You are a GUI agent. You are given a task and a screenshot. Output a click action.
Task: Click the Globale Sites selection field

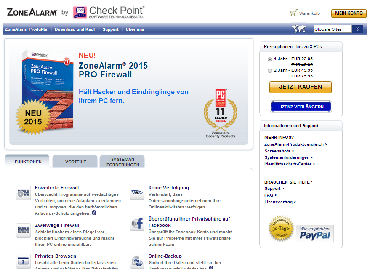(x=333, y=29)
